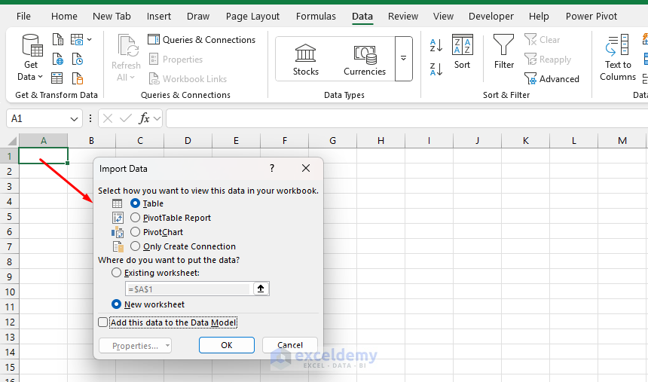Click OK in Import Data dialog
648x382 pixels.
coord(227,345)
